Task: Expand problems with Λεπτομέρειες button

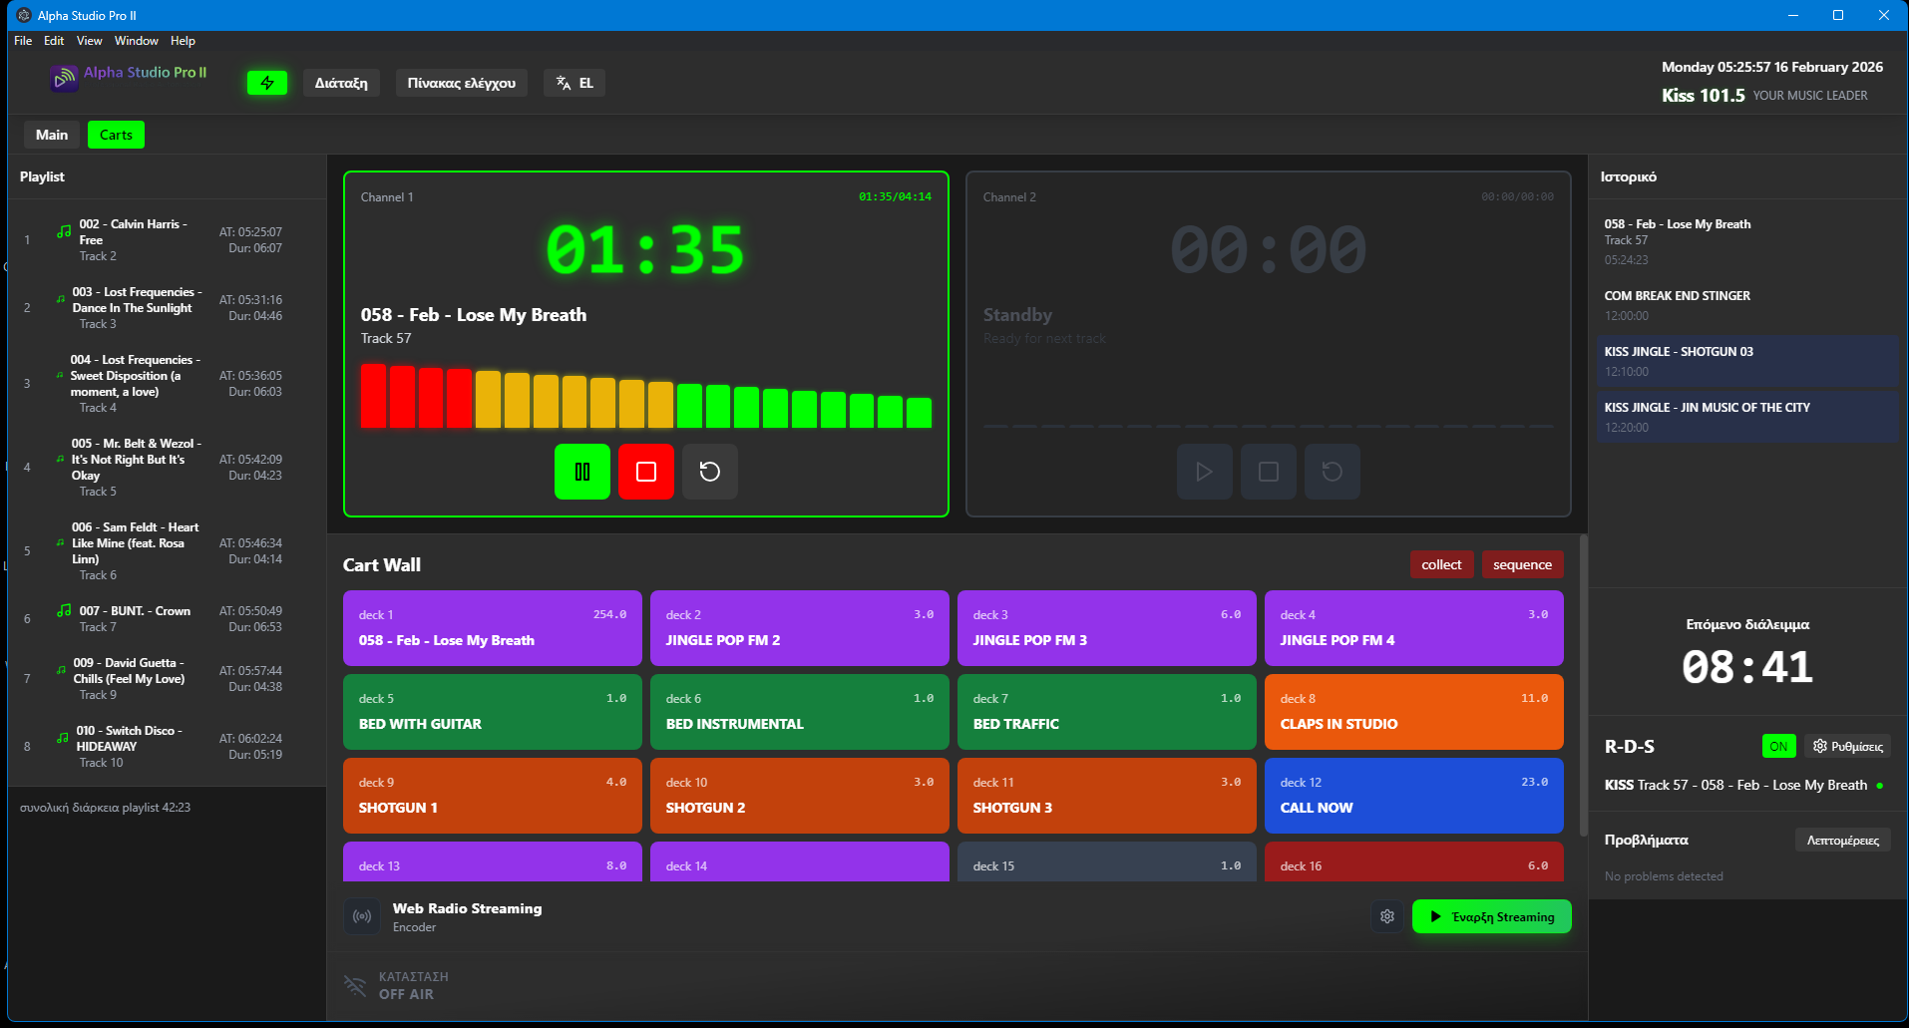Action: point(1842,840)
